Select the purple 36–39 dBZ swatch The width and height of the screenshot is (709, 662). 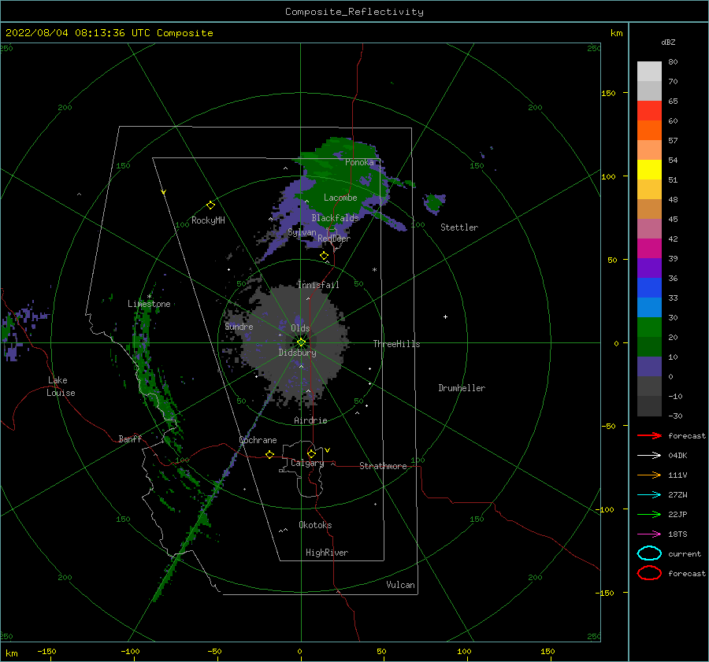pyautogui.click(x=649, y=268)
